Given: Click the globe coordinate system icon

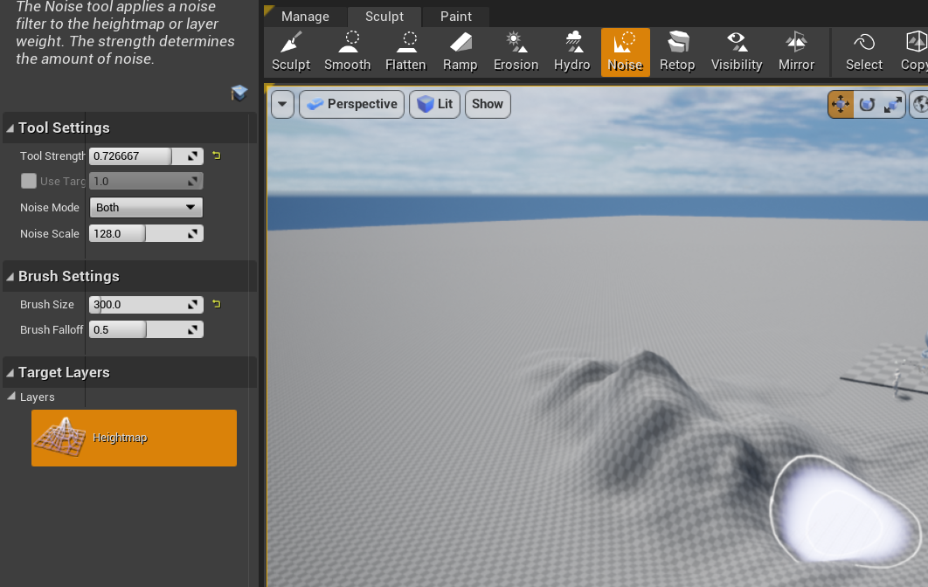Looking at the screenshot, I should 919,105.
